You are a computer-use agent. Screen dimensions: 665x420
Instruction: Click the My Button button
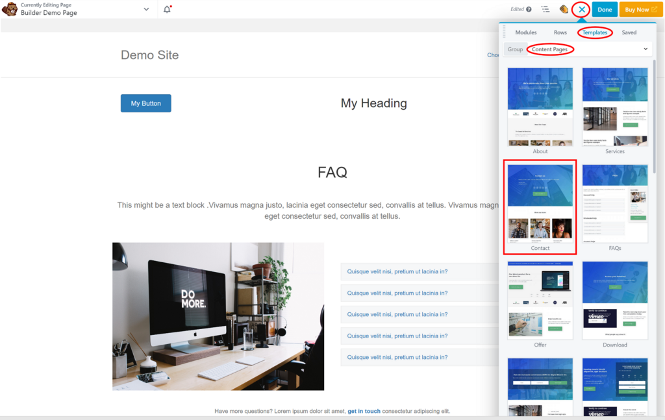pyautogui.click(x=146, y=103)
